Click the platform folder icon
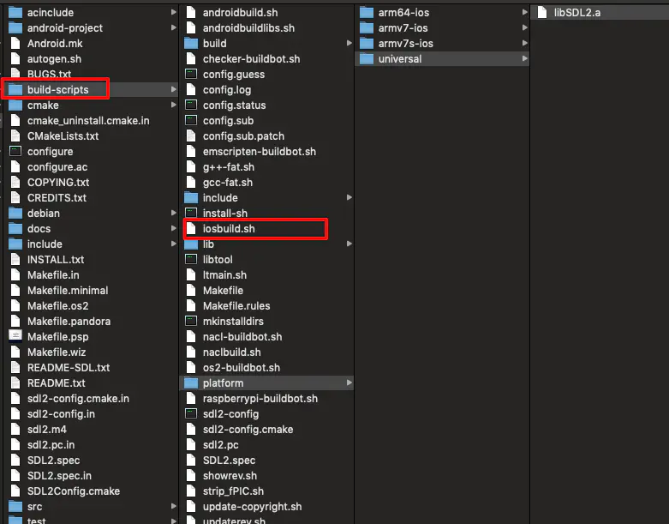 pos(191,383)
